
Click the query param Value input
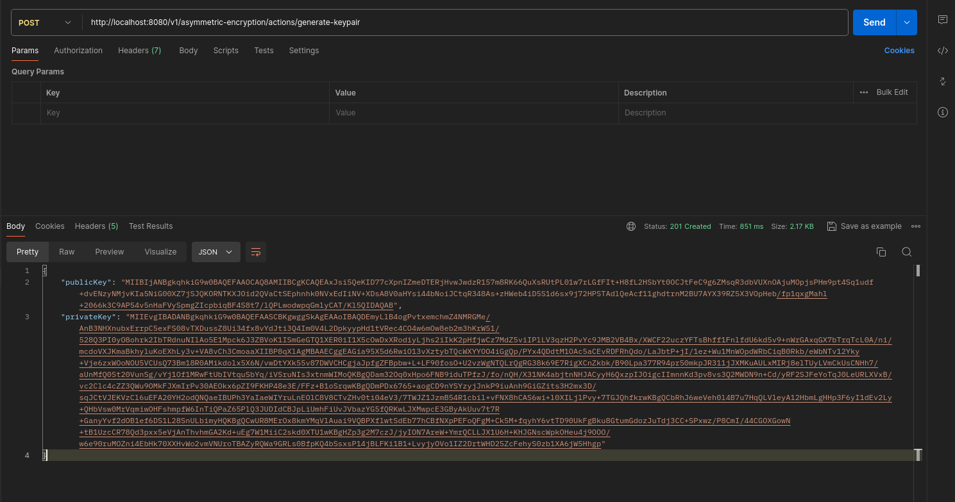tap(474, 113)
